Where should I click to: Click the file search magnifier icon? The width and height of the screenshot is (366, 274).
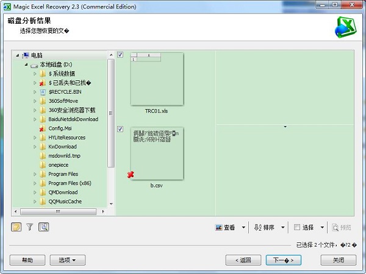[44, 227]
